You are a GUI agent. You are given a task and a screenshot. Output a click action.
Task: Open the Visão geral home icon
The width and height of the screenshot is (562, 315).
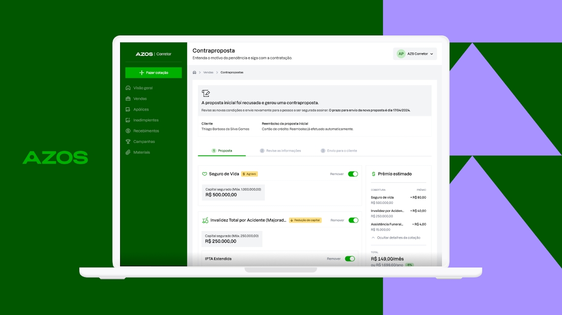128,88
